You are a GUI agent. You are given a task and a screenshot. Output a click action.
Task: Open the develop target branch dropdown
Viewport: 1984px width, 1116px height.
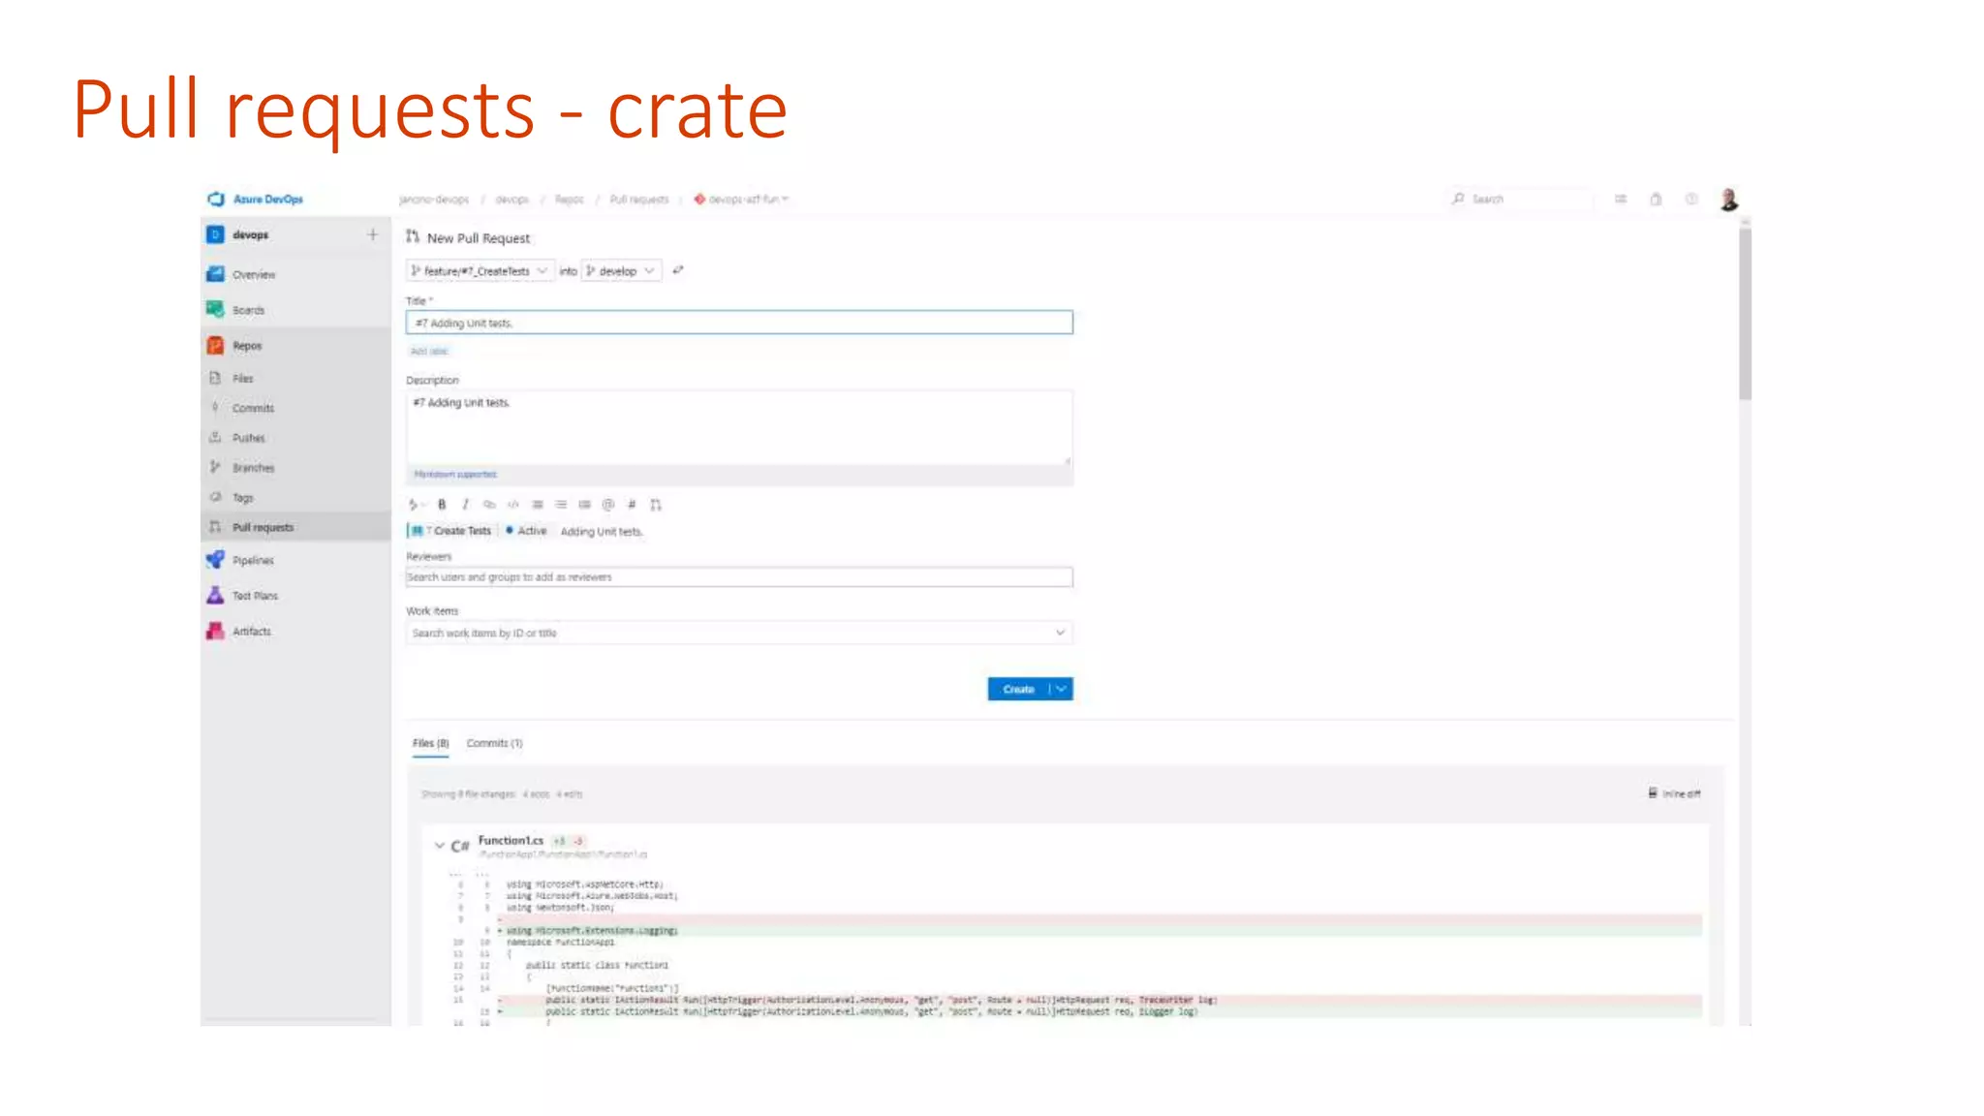coord(621,271)
